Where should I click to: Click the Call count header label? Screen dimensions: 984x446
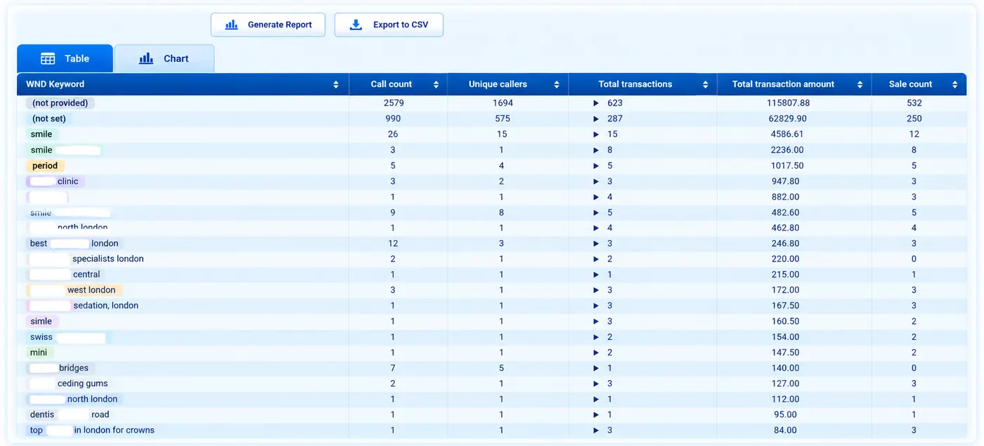tap(391, 84)
